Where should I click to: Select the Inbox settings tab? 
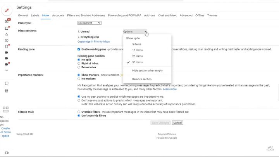click(x=46, y=16)
